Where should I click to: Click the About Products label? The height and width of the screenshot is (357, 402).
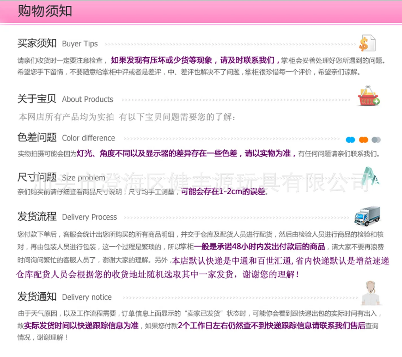click(x=88, y=99)
